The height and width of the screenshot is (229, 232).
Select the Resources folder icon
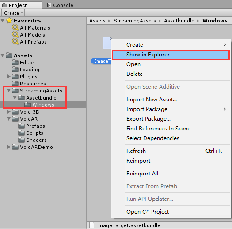coord(15,84)
